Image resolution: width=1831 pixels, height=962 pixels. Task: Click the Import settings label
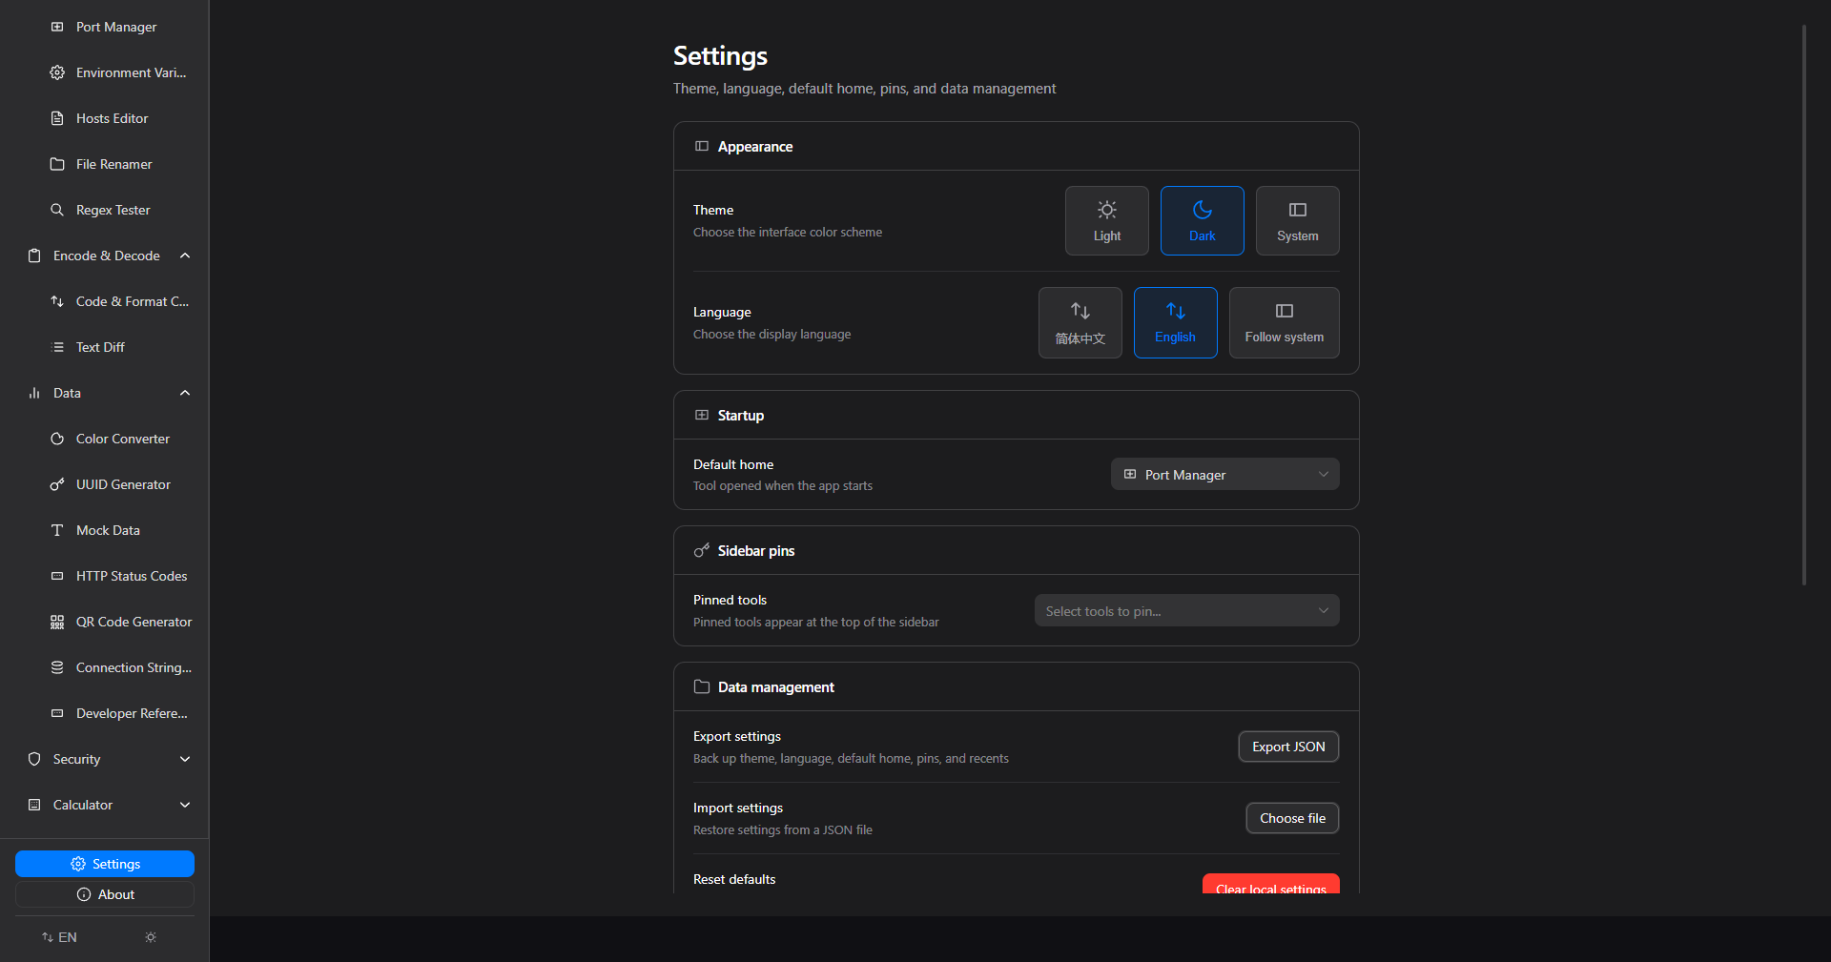738,808
